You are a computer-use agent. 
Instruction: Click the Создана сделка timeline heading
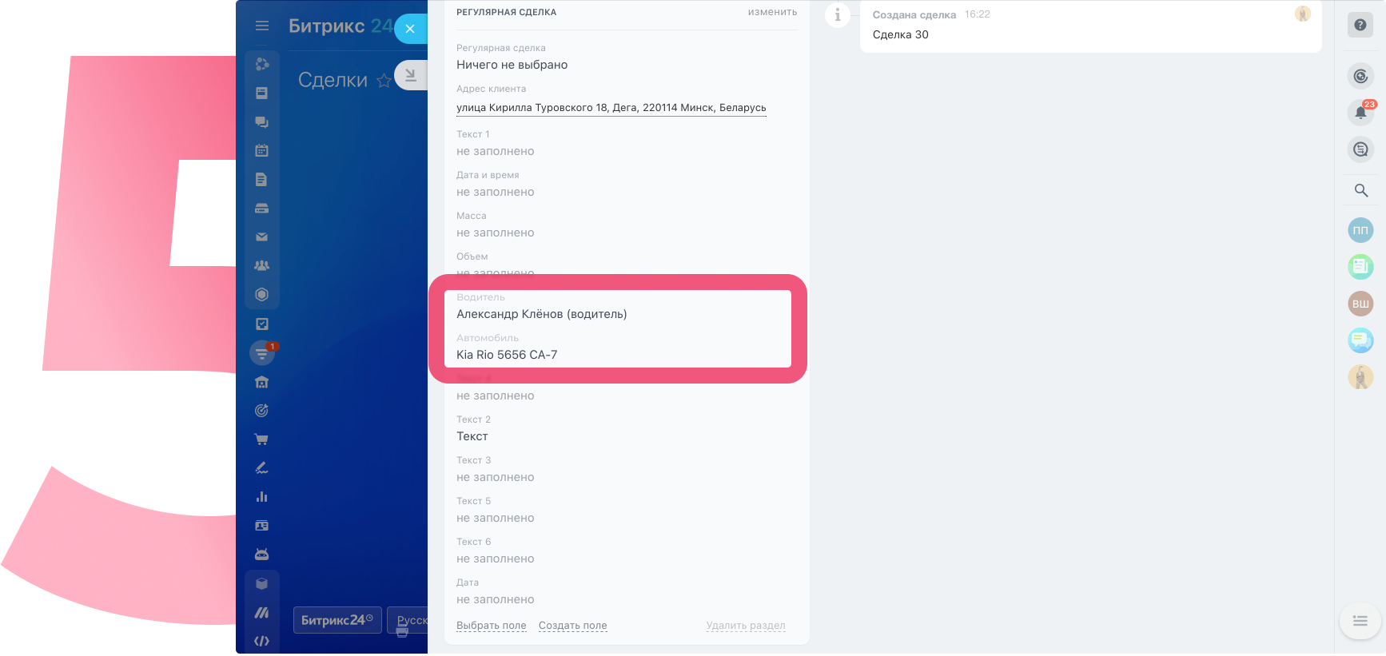click(914, 14)
